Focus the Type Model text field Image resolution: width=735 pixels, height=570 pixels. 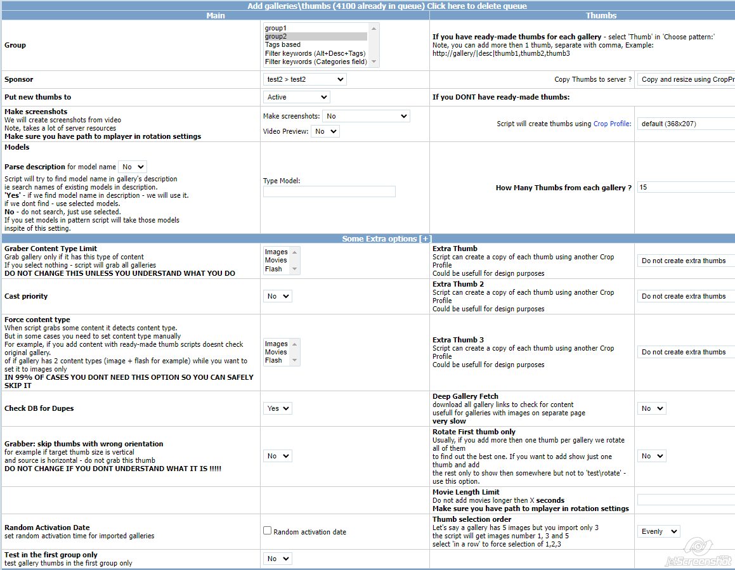click(x=329, y=191)
